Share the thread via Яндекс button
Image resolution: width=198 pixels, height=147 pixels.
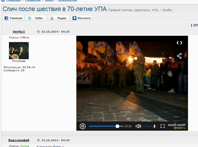(x=59, y=18)
